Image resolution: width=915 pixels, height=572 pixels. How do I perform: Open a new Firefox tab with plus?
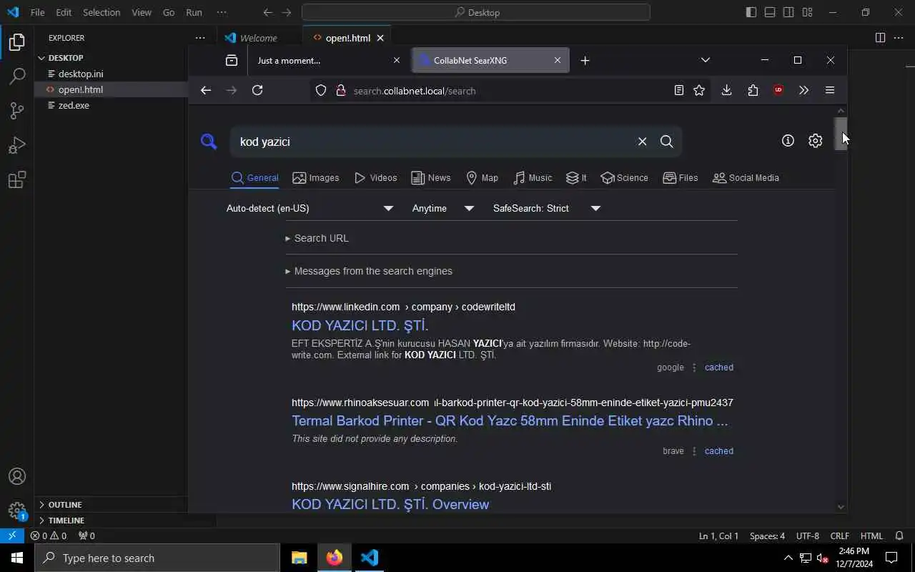[585, 60]
